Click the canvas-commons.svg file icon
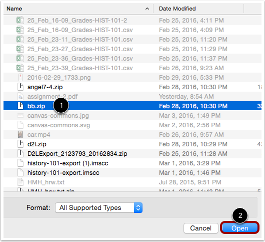Image resolution: width=265 pixels, height=242 pixels. click(20, 125)
